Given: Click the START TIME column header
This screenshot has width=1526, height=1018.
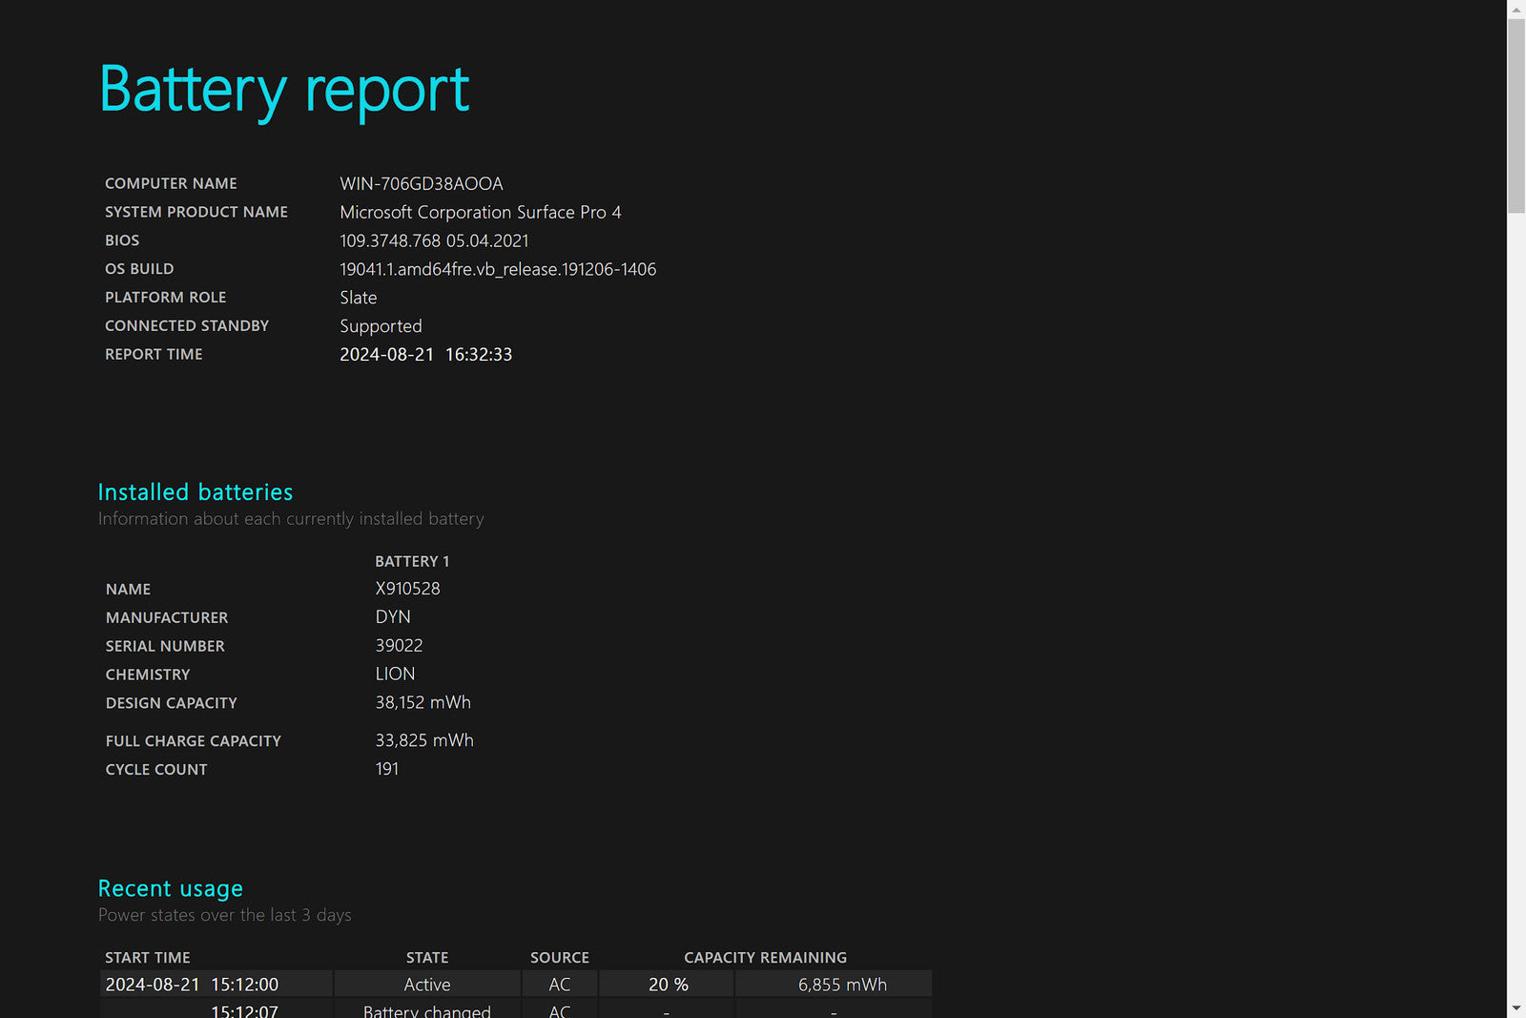Looking at the screenshot, I should coord(148,957).
